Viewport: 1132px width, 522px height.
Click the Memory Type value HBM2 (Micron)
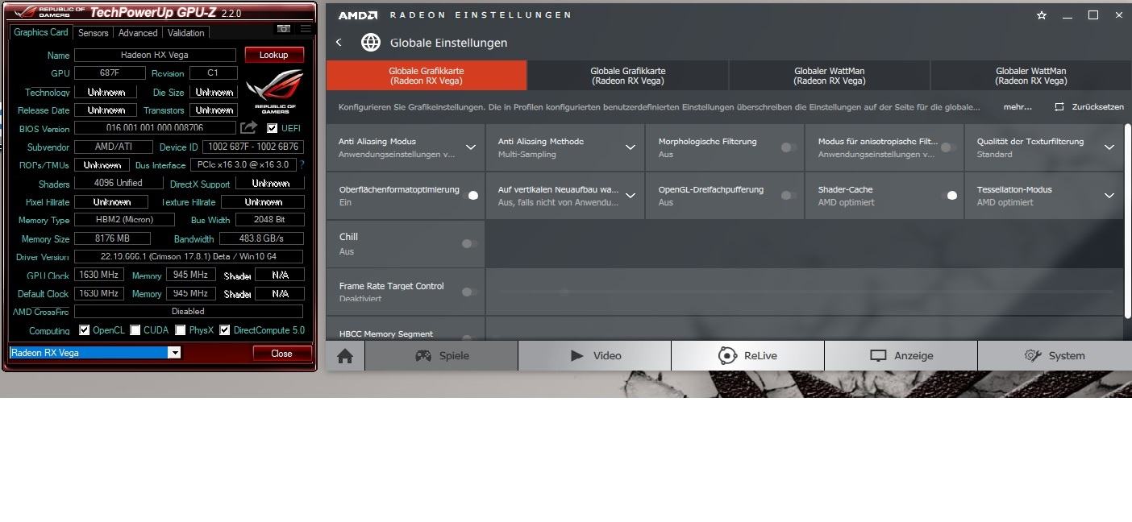click(124, 219)
